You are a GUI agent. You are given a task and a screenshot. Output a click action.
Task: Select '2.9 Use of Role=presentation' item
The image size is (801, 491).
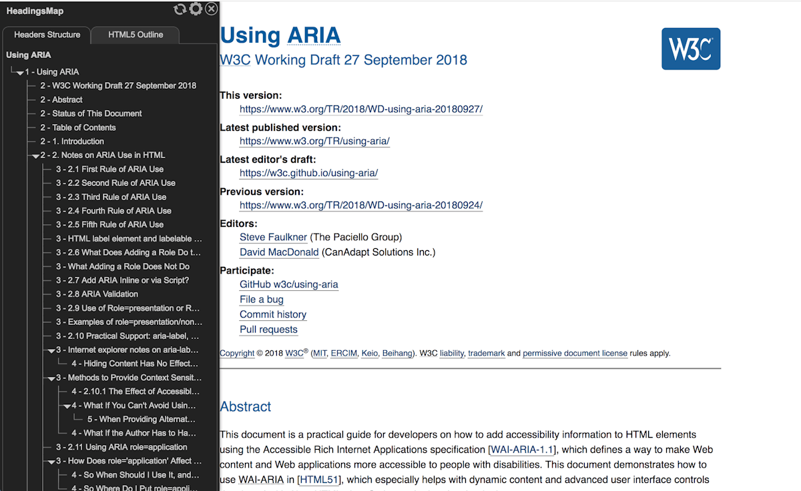[128, 308]
